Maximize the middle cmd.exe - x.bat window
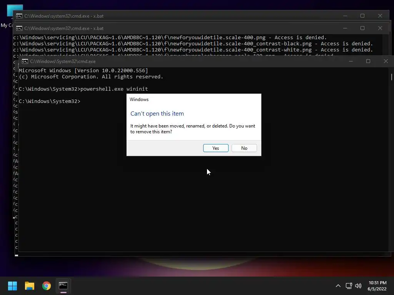This screenshot has height=295, width=394. 362,28
